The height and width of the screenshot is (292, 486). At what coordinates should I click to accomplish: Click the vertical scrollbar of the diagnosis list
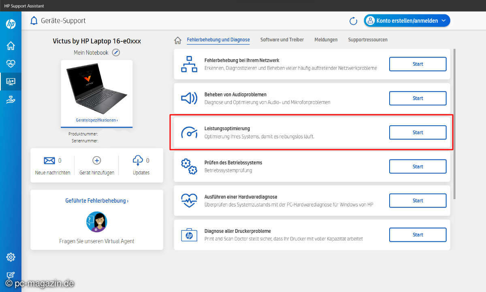tap(455, 124)
